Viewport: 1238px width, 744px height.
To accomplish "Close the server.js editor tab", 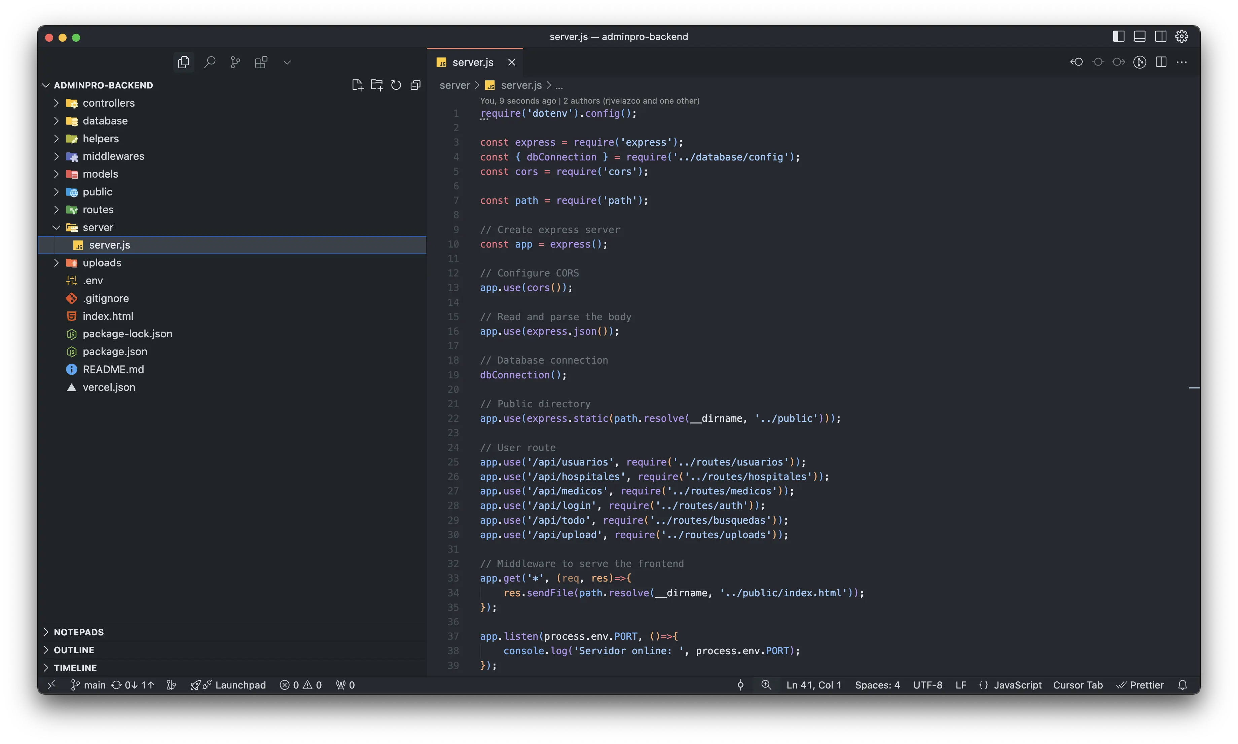I will (511, 62).
